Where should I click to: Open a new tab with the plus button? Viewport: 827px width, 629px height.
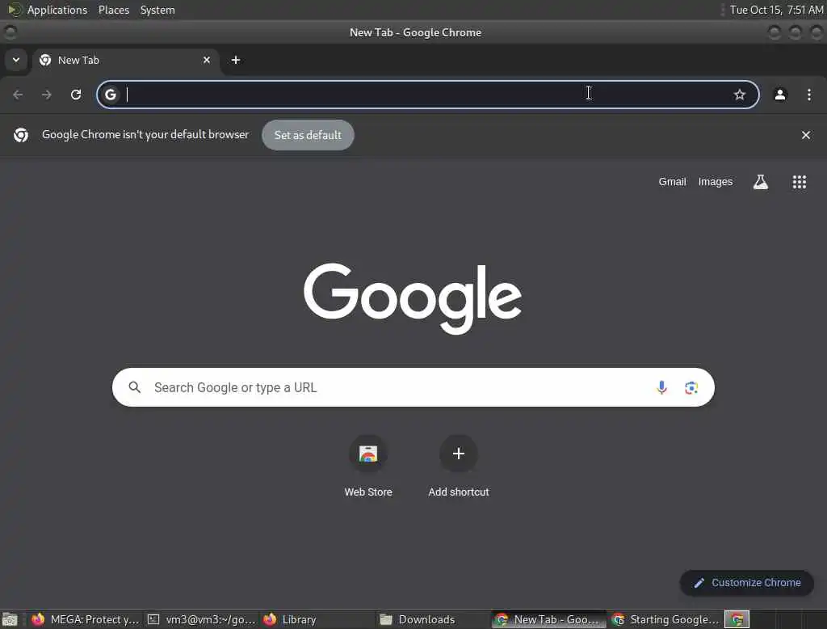[236, 60]
